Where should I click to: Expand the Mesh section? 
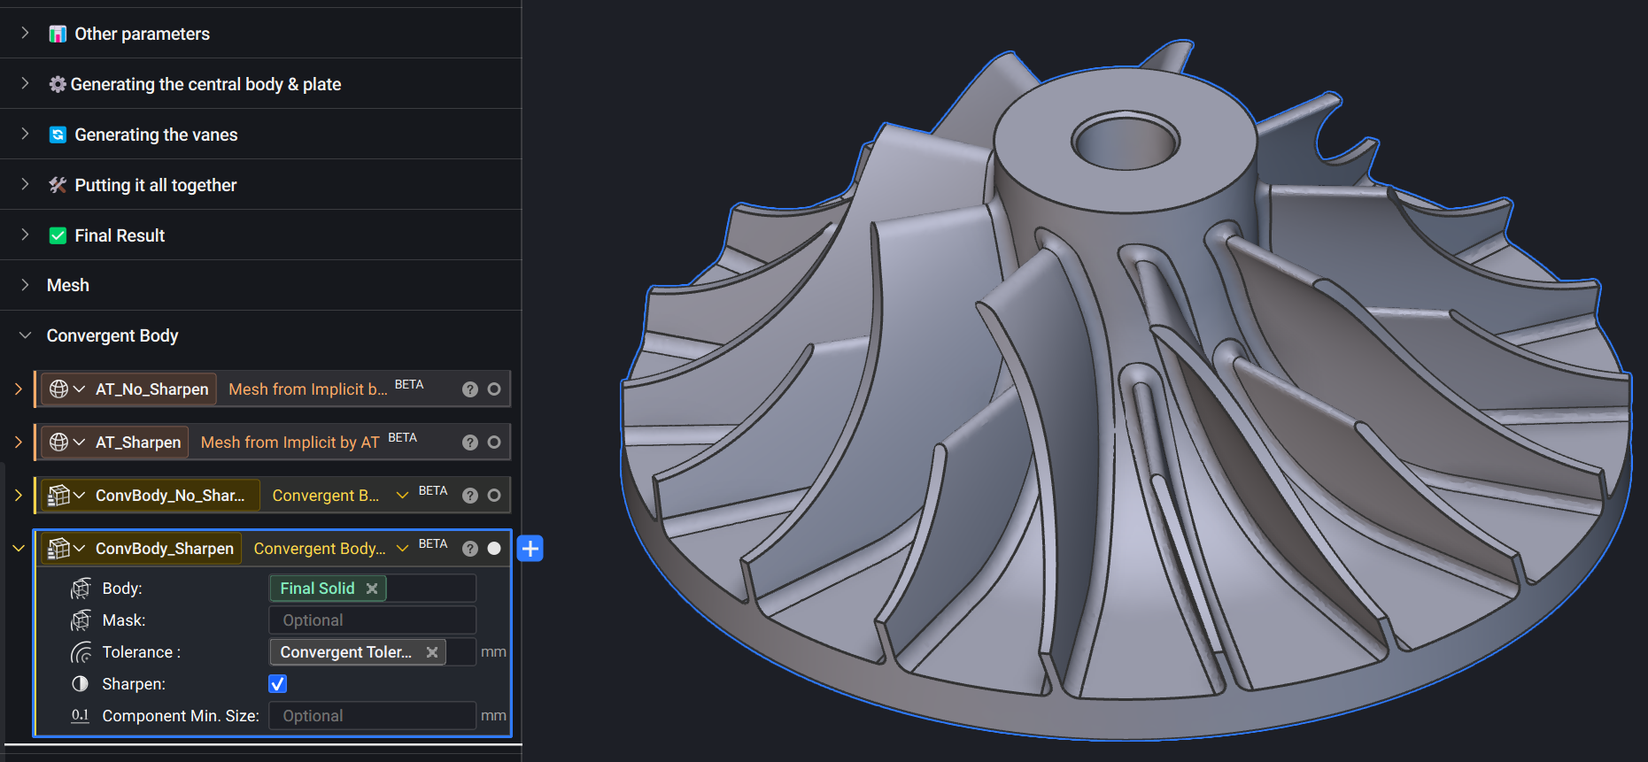25,285
